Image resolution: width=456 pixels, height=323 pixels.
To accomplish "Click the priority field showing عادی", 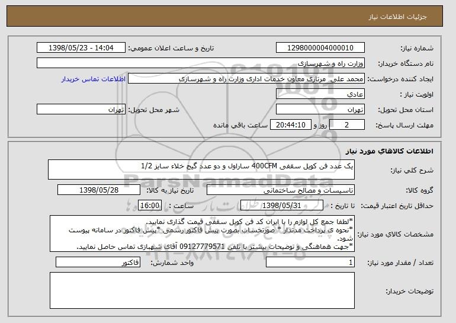I will point(320,94).
